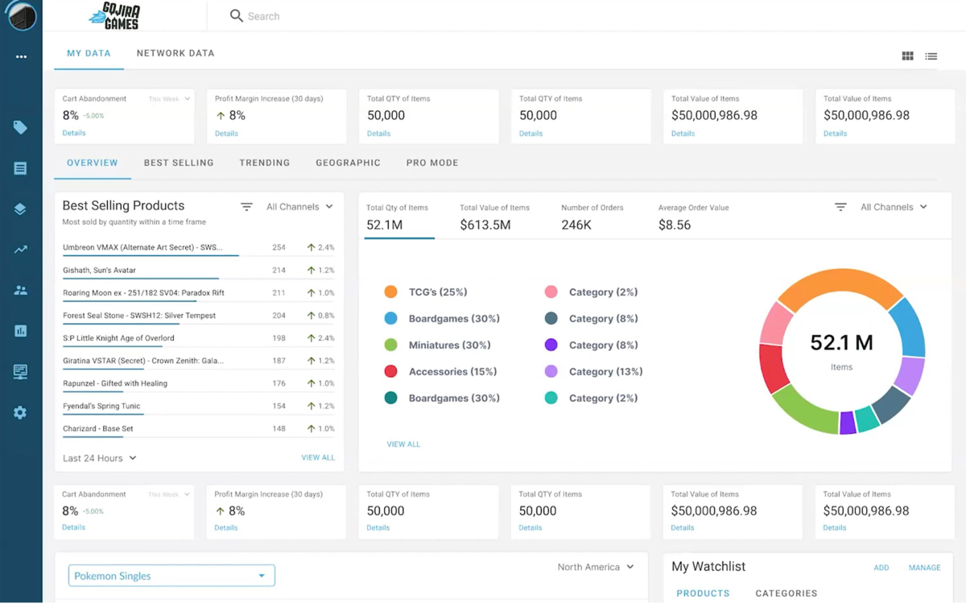Switch to the My Data tab

coord(89,53)
